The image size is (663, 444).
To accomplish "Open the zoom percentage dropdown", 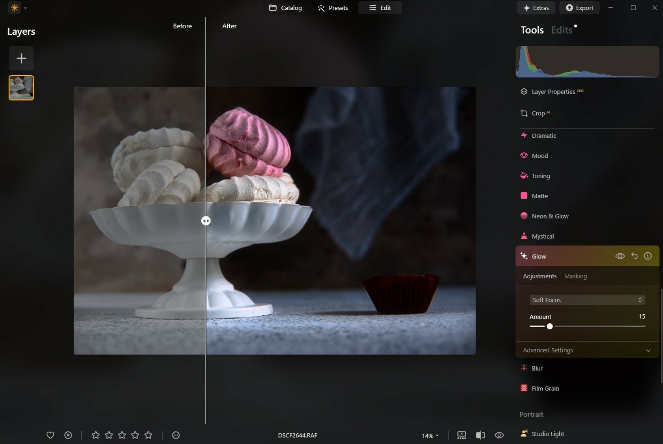I will coord(430,436).
